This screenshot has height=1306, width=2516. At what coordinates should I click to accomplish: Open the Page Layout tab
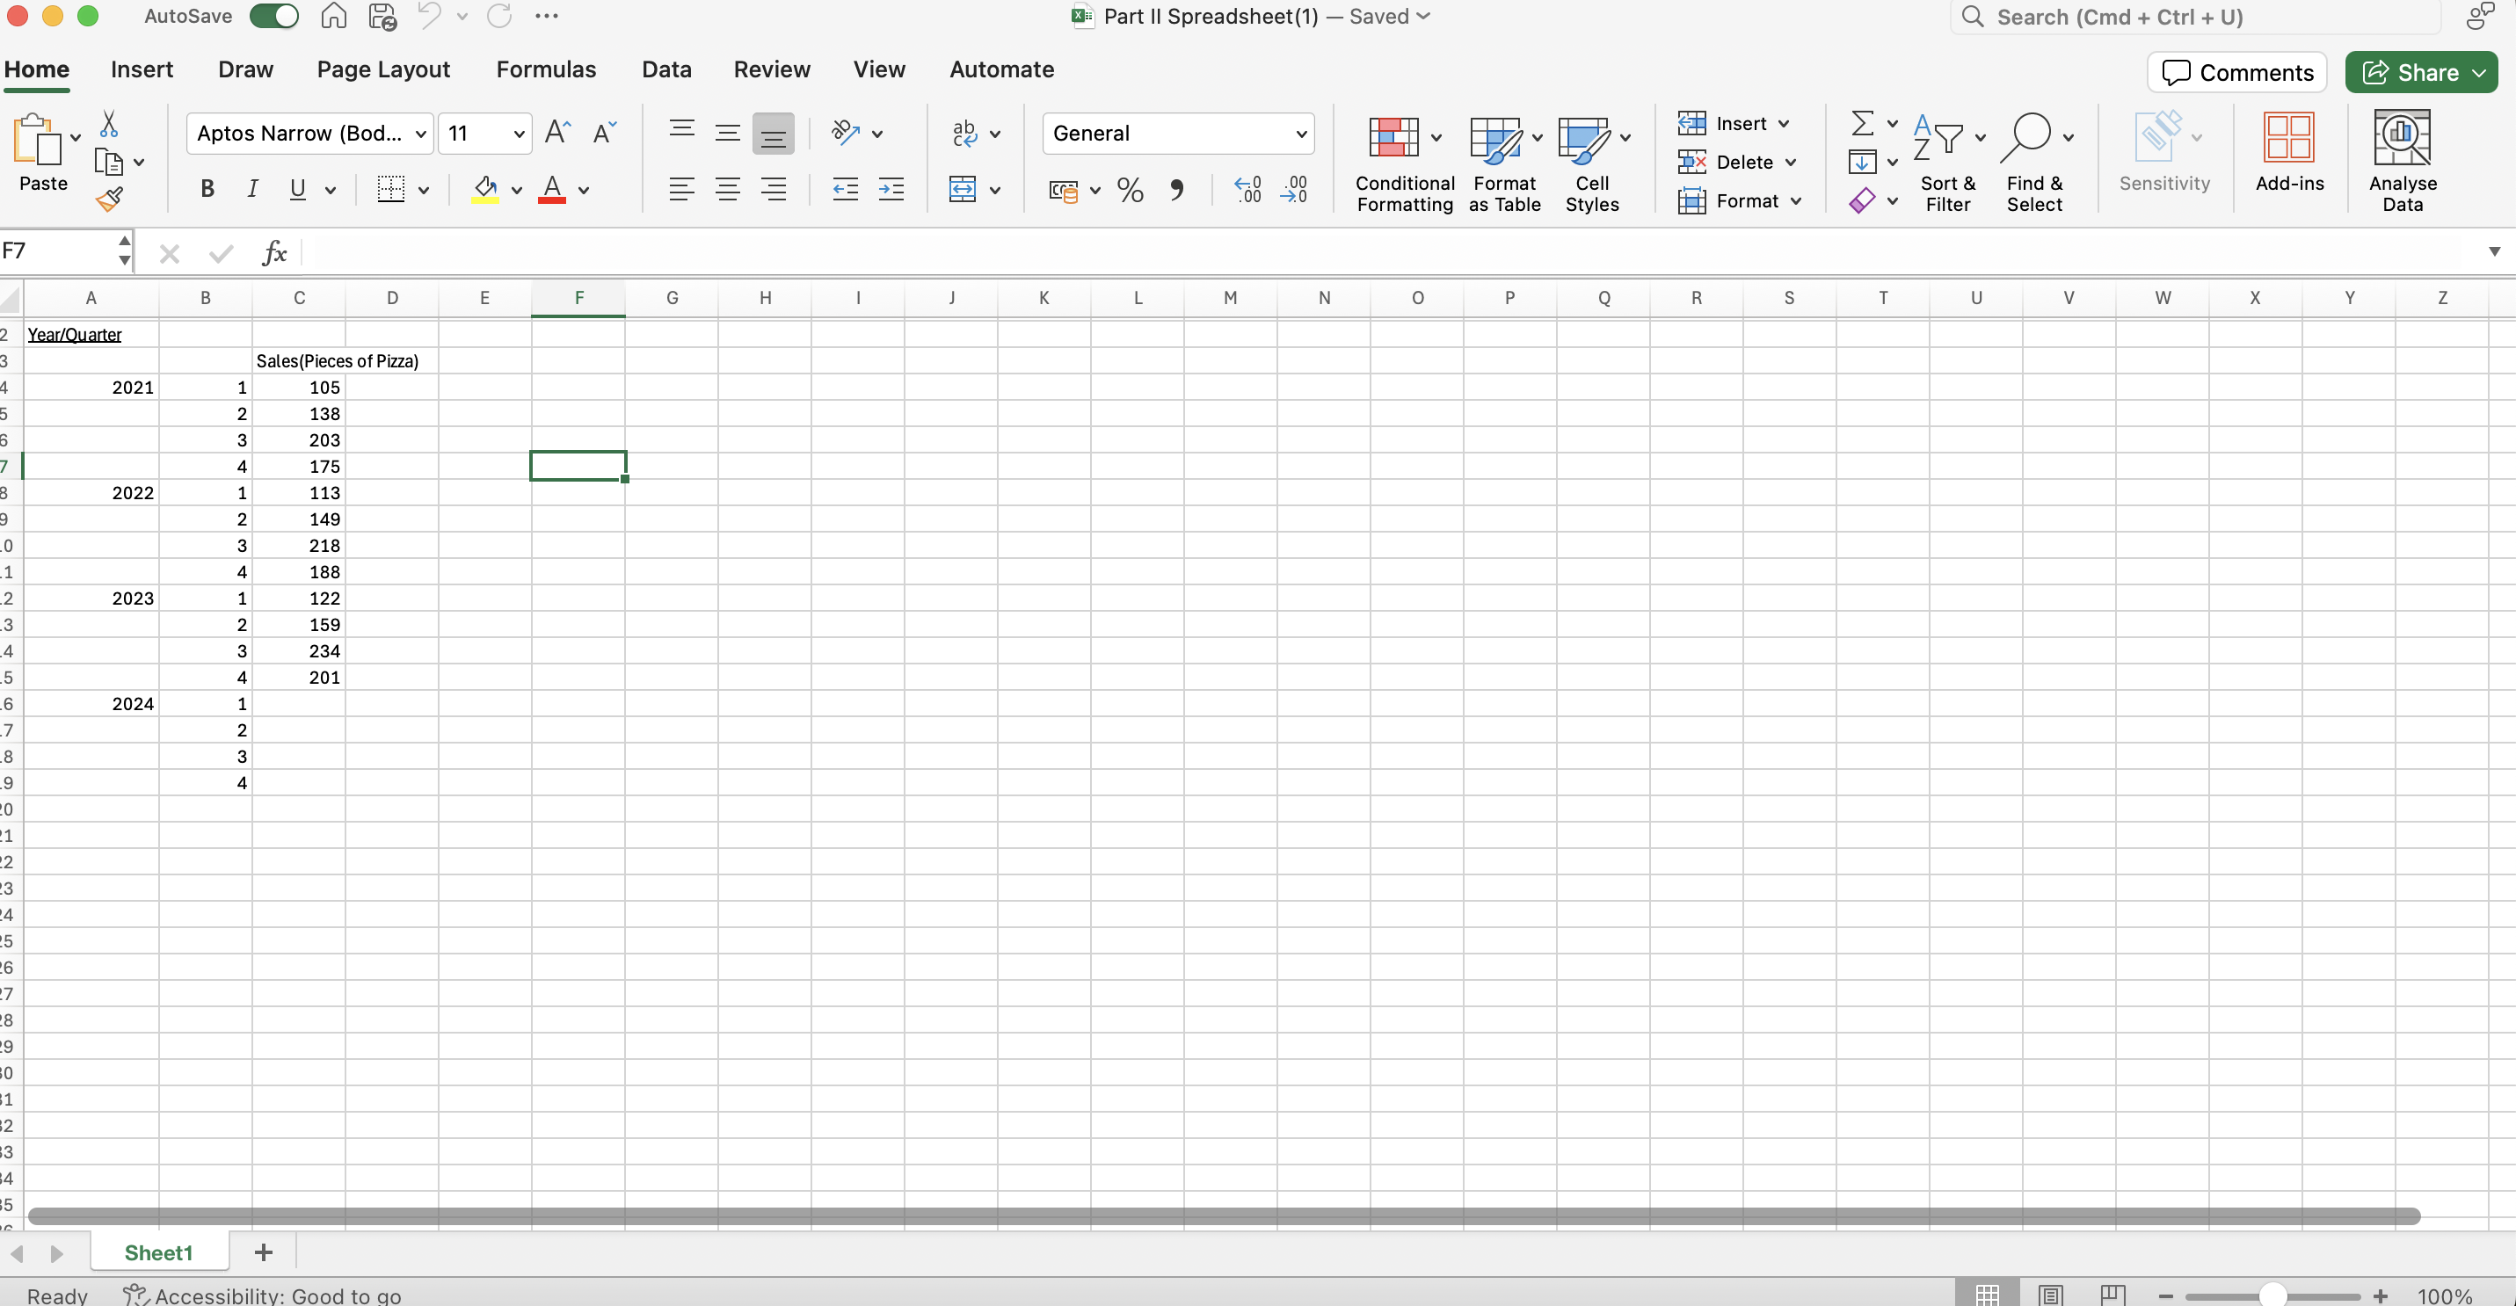coord(383,69)
